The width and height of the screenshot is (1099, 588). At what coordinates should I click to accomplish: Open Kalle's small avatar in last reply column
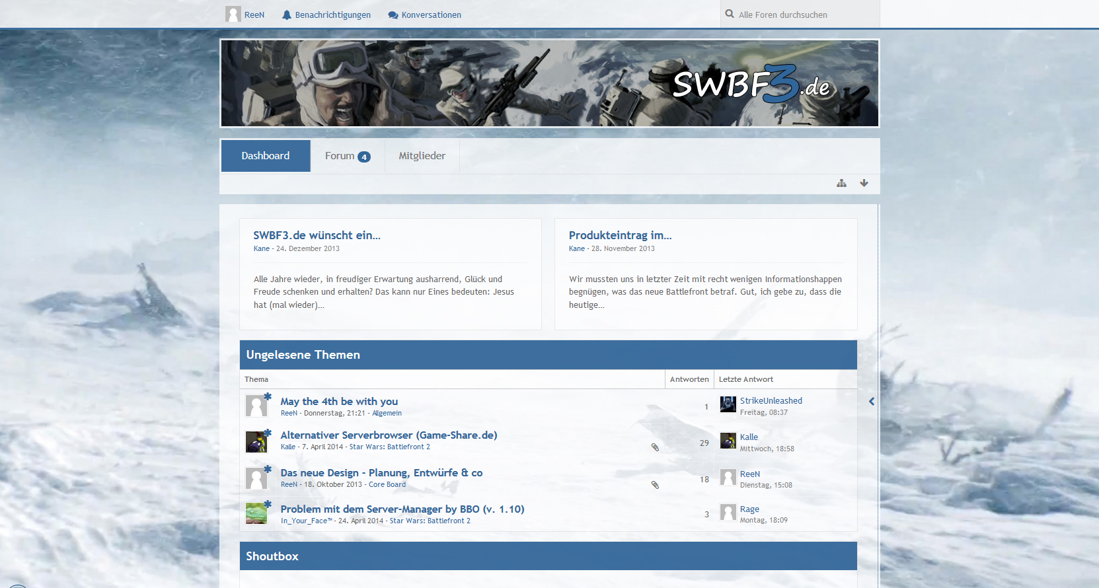point(728,441)
